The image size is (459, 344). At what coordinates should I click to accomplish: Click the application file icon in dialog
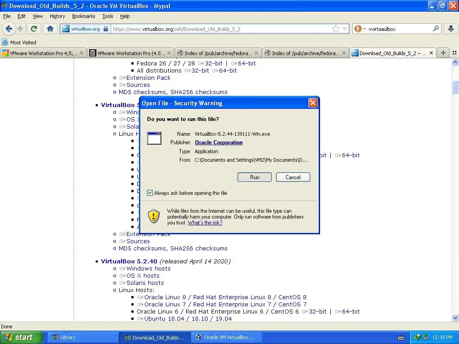tap(154, 138)
